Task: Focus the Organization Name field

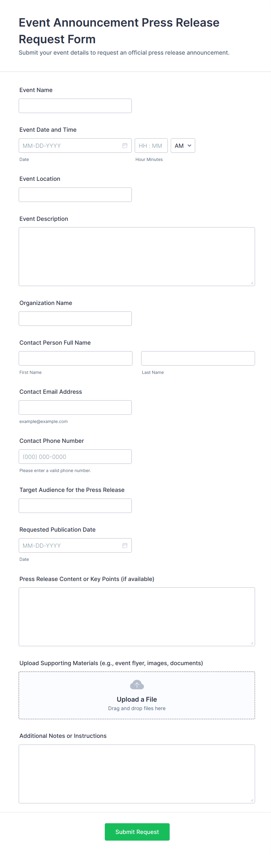Action: click(75, 319)
